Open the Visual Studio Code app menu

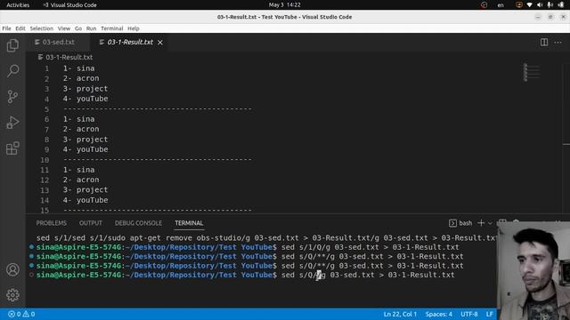point(69,4)
